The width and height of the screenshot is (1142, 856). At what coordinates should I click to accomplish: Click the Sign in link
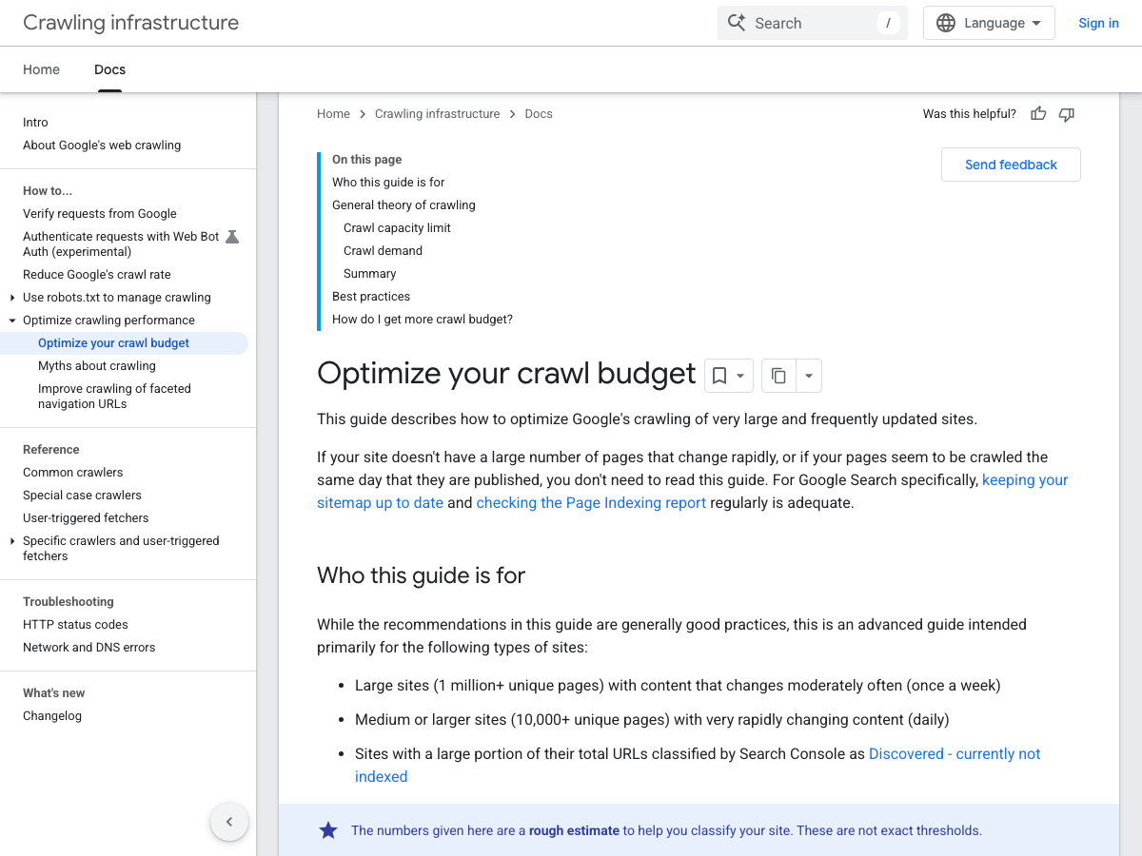[x=1098, y=23]
